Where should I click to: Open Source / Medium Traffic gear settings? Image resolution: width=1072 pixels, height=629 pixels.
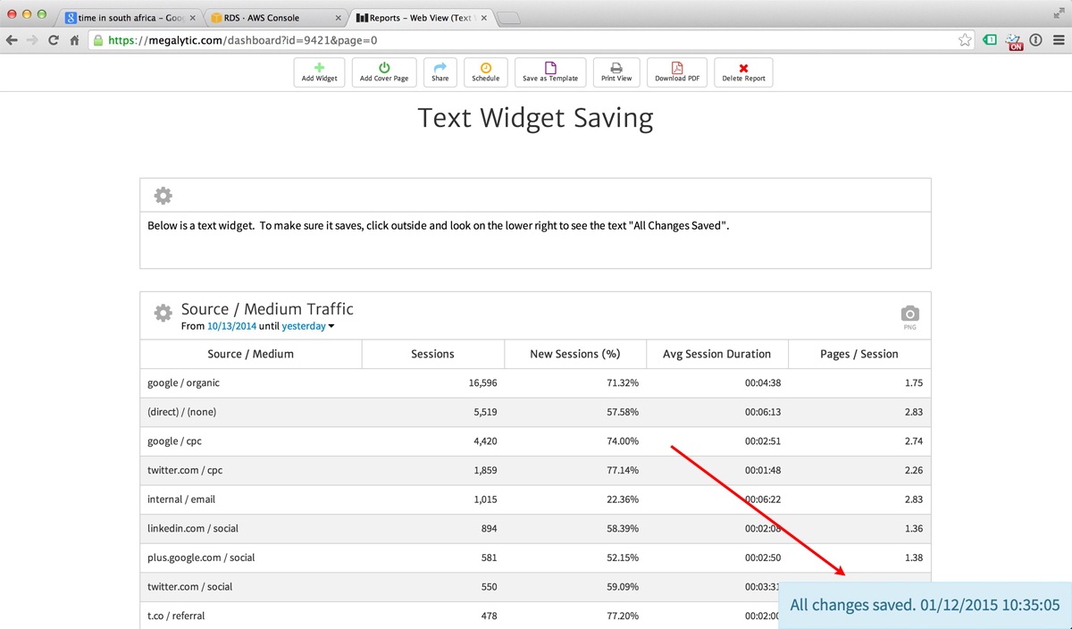click(x=163, y=313)
